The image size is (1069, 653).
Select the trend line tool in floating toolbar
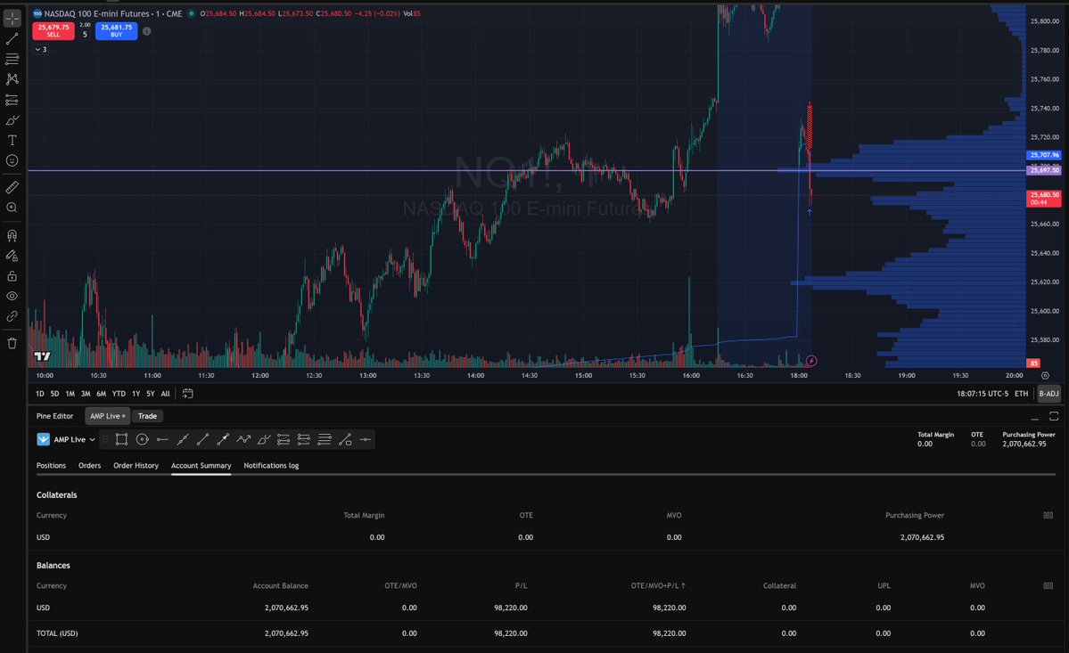(202, 440)
